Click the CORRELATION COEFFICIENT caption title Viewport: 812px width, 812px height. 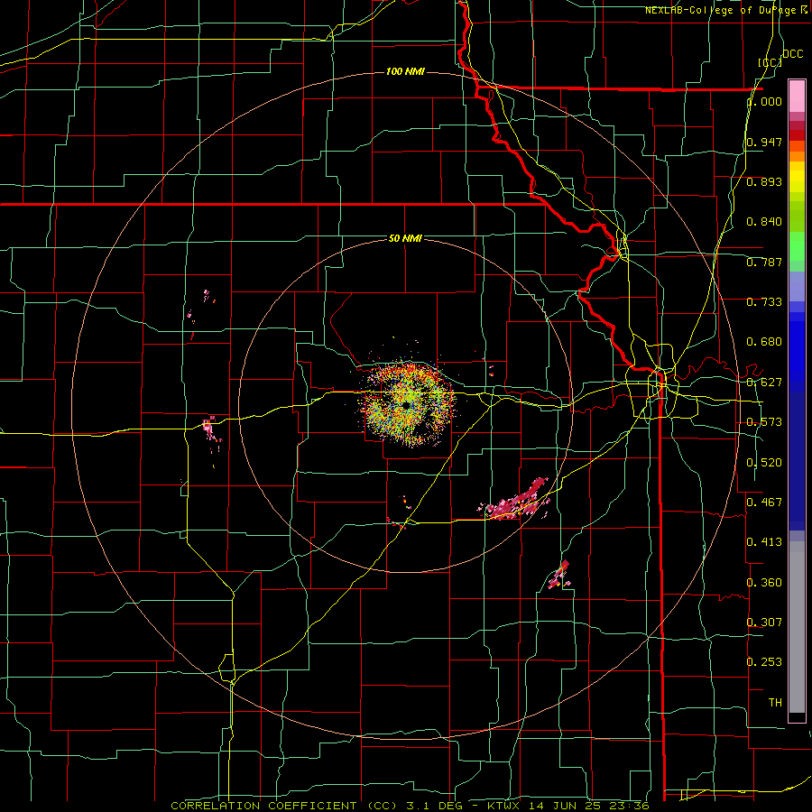click(x=263, y=806)
